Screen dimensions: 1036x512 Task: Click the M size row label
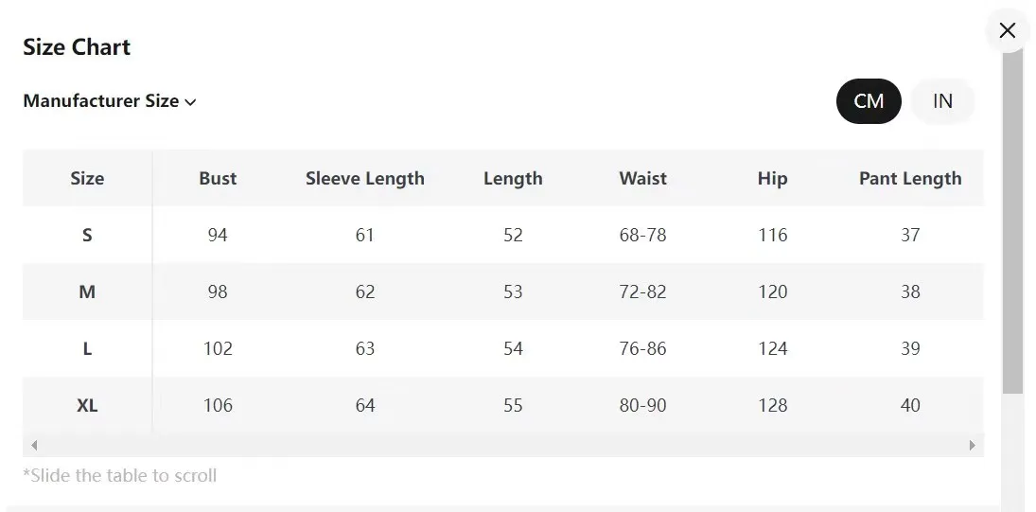coord(87,291)
